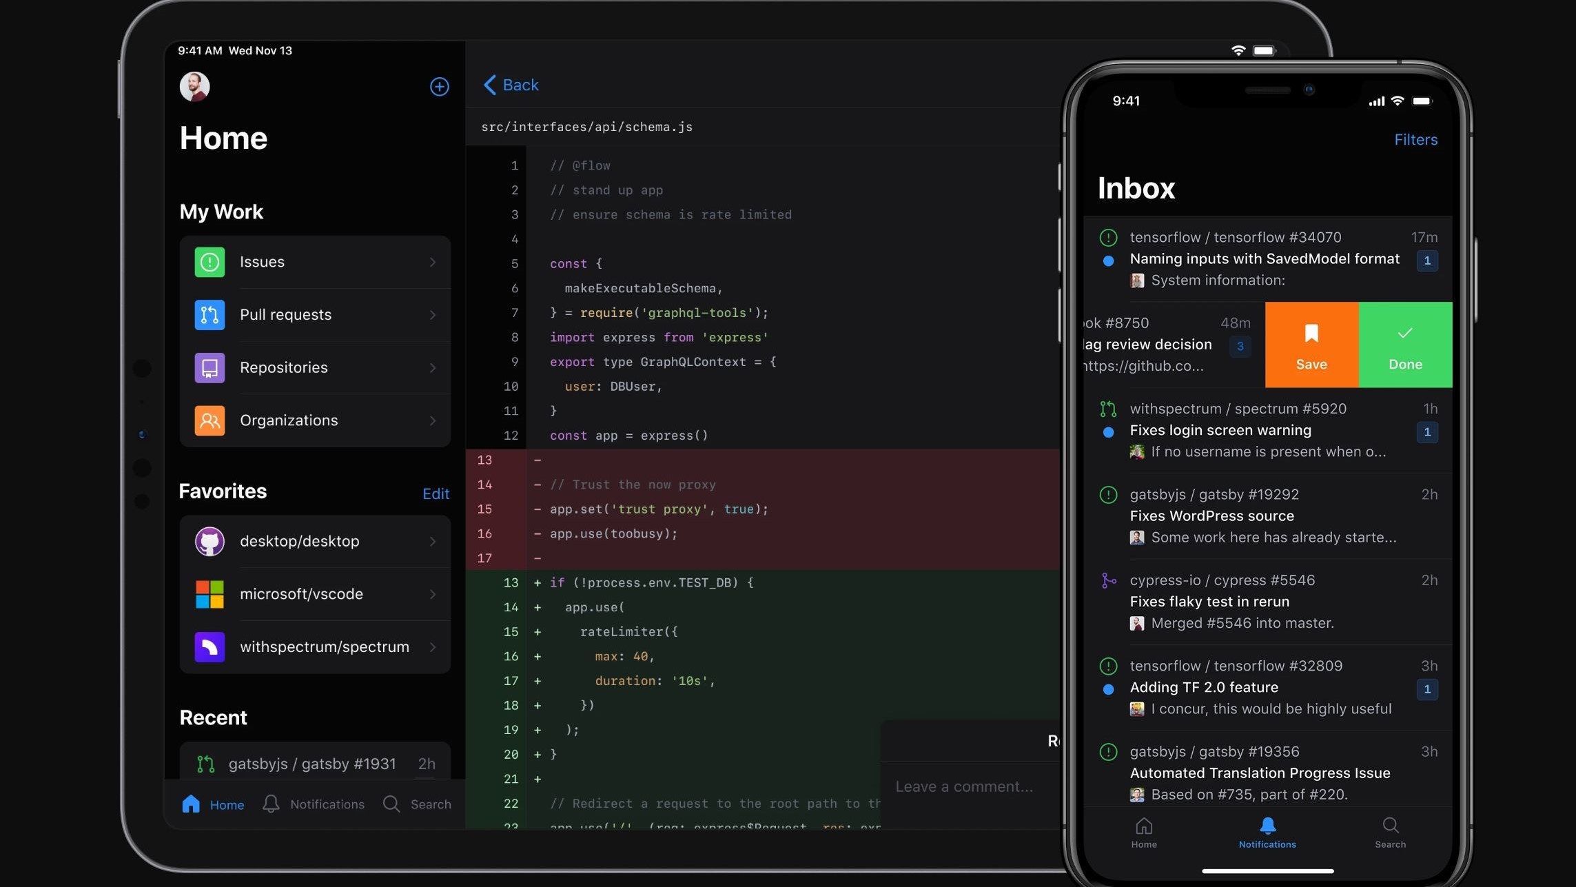Switch to Home tab label on iPad
Image resolution: width=1576 pixels, height=887 pixels.
coord(227,804)
